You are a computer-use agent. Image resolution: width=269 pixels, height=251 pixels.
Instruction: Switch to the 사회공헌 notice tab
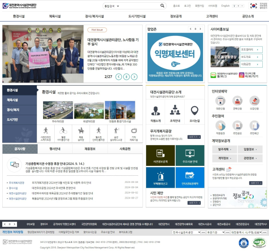(125, 149)
